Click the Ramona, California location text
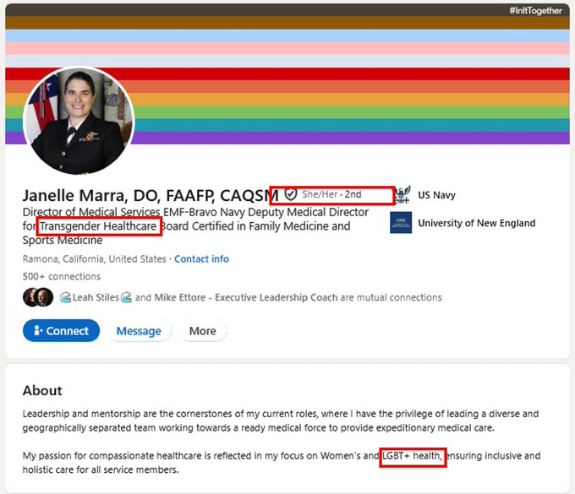The height and width of the screenshot is (494, 575). coord(94,259)
